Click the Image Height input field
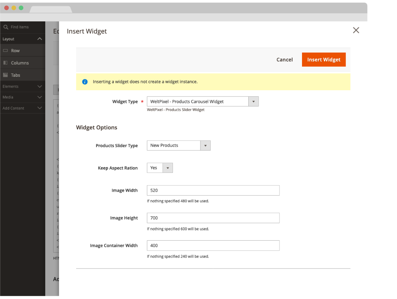The image size is (397, 299). 213,218
